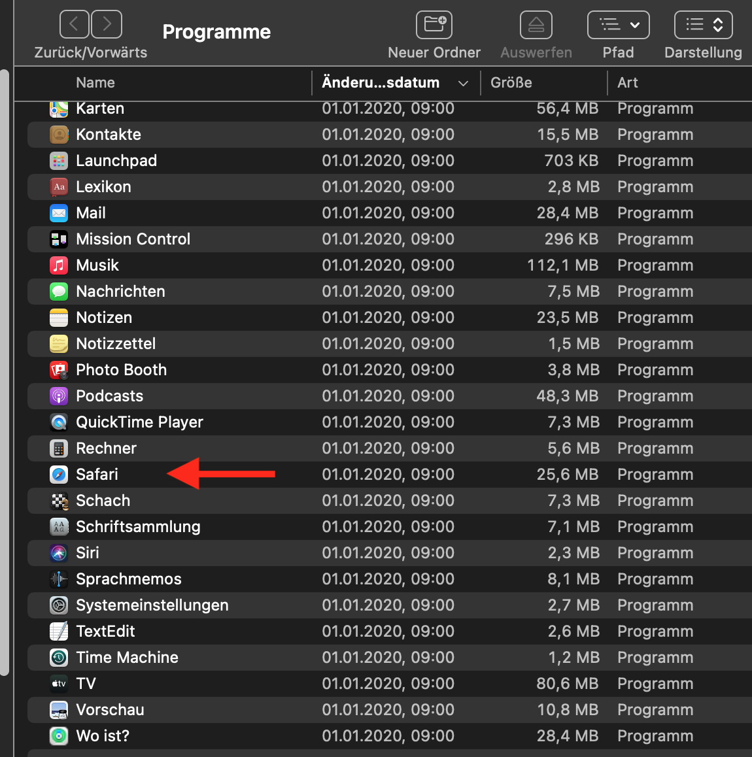Select the Safari compass icon

(59, 475)
